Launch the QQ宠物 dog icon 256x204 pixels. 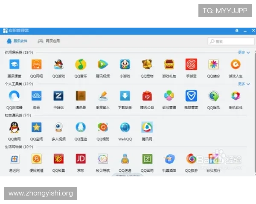pos(147,64)
